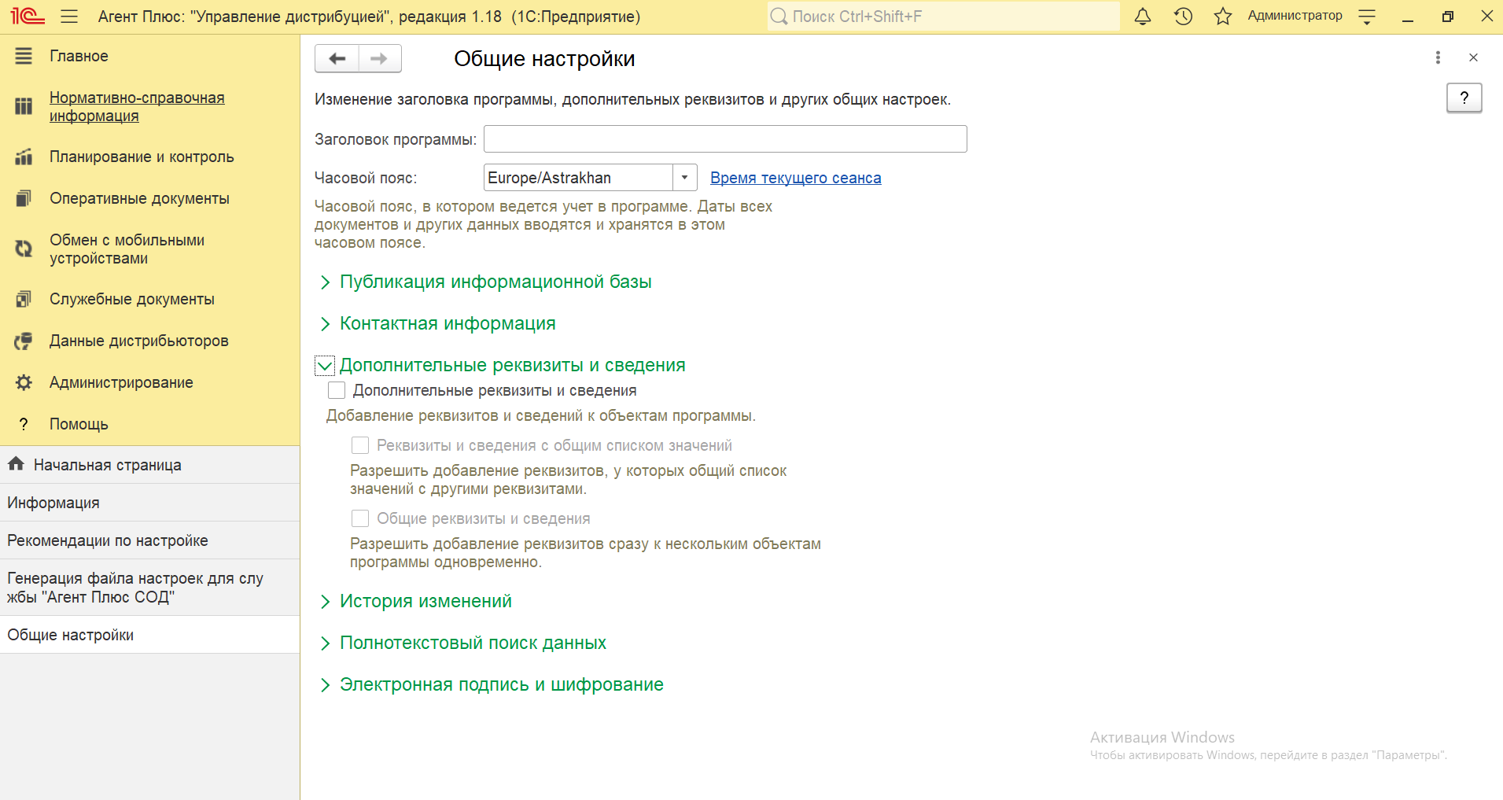Open Нормативно-справочная информация section
This screenshot has width=1503, height=800.
tap(137, 106)
